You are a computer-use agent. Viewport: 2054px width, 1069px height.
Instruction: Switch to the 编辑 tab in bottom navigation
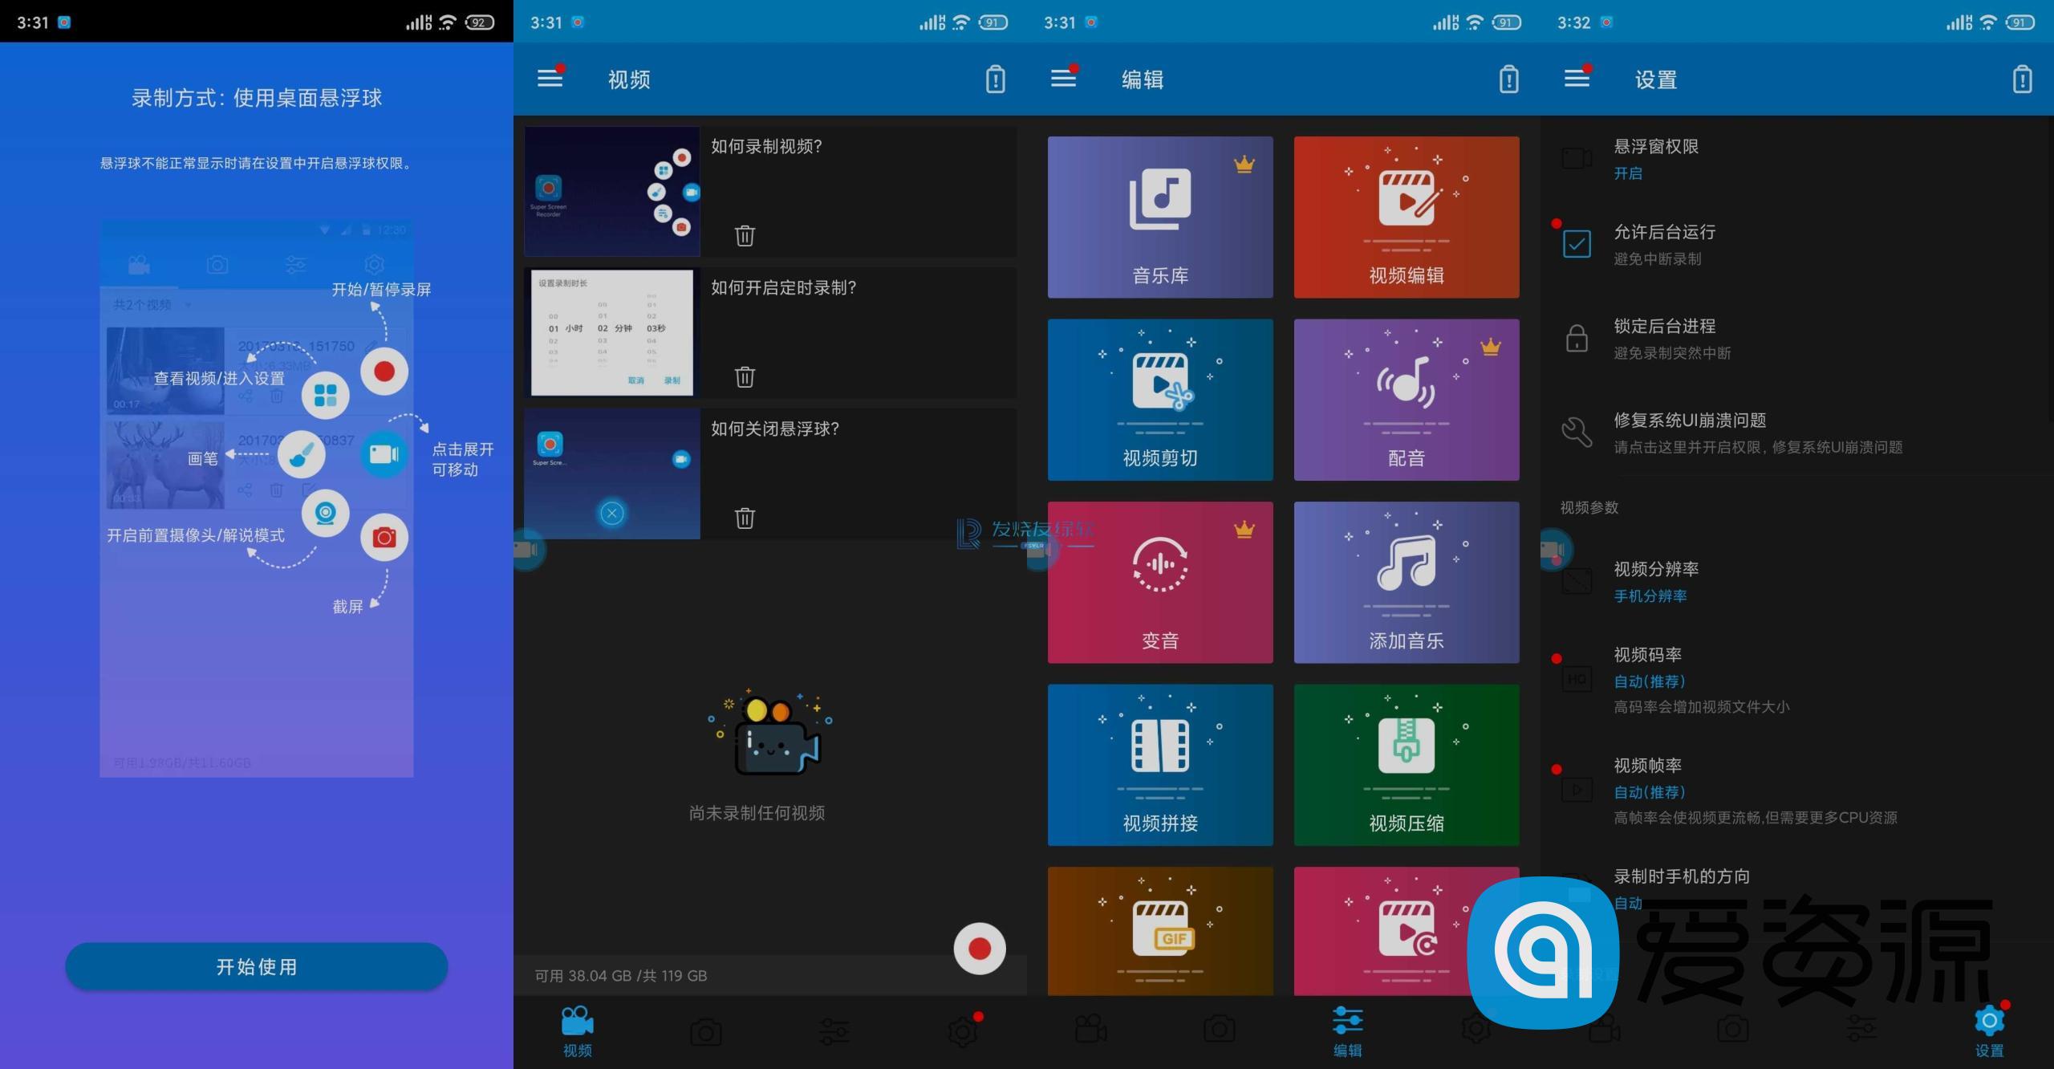1348,1032
